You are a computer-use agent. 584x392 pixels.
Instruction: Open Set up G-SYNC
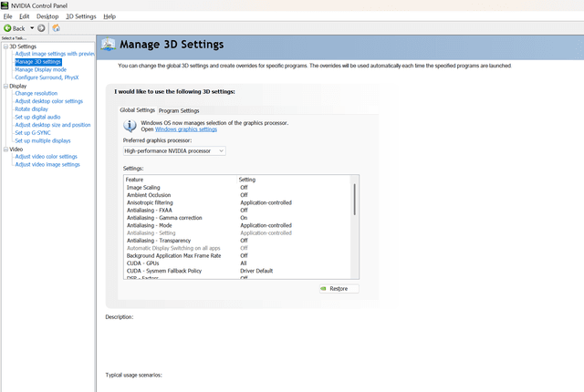coord(33,133)
